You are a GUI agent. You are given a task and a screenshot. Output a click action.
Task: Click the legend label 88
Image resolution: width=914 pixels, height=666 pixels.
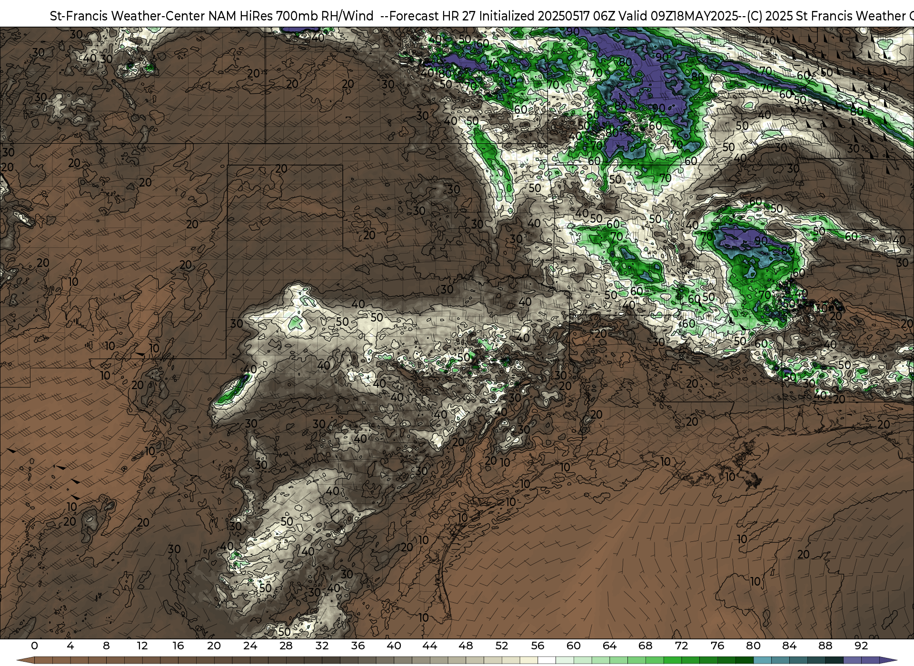point(825,646)
